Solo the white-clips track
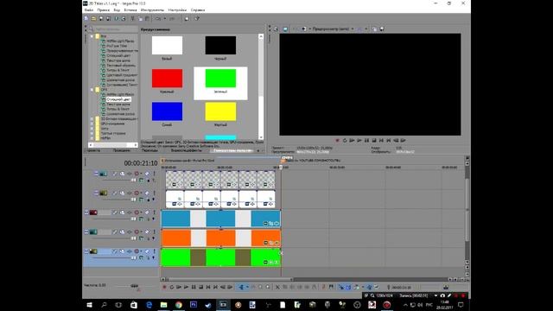Viewport: 553px width, 311px height. (x=154, y=194)
